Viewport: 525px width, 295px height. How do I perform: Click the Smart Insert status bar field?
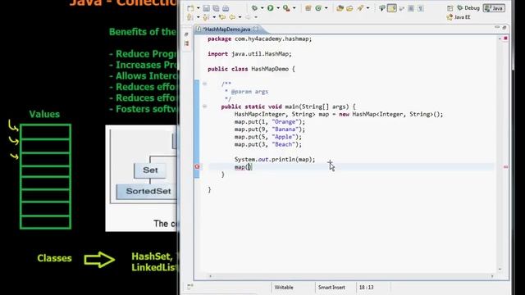pos(331,288)
